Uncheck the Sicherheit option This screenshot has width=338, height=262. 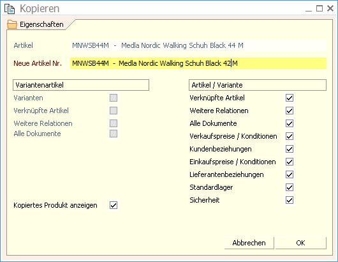(x=290, y=200)
